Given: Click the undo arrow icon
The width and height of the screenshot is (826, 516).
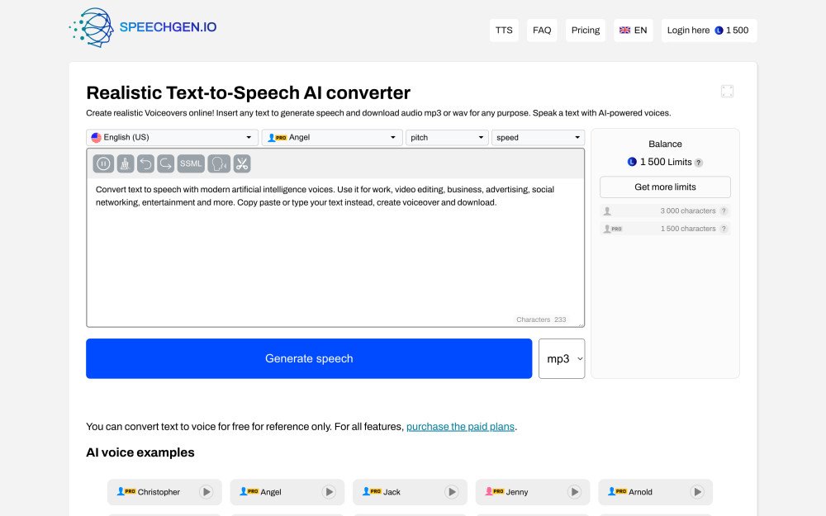Looking at the screenshot, I should tap(145, 163).
